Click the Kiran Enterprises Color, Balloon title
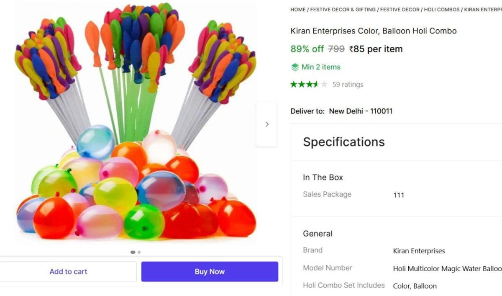Screen dimensions: 502x296 pyautogui.click(x=373, y=31)
